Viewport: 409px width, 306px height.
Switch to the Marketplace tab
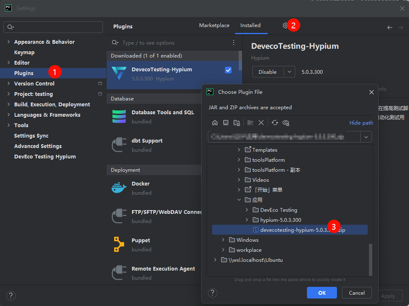(214, 25)
